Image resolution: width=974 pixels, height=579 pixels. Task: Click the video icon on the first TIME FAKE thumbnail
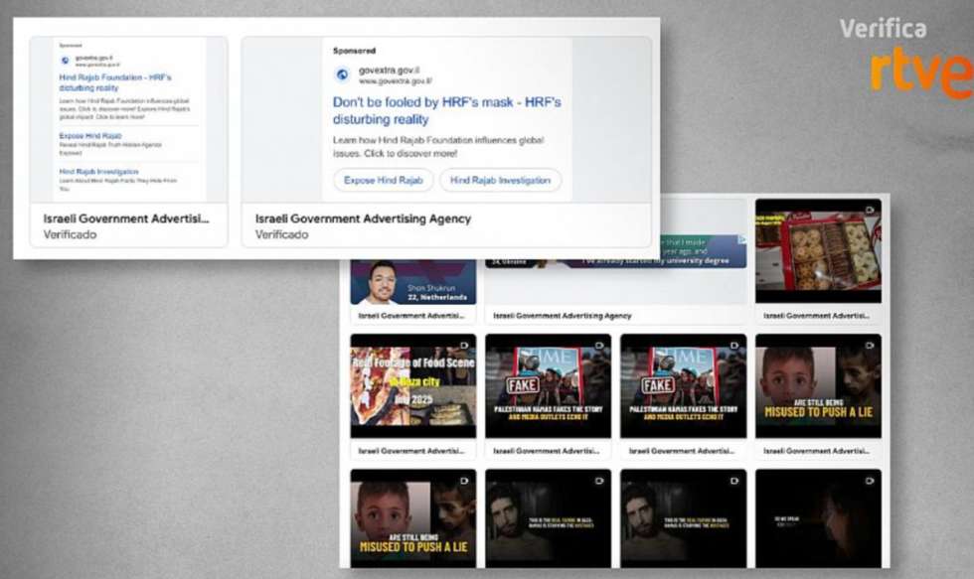[599, 345]
